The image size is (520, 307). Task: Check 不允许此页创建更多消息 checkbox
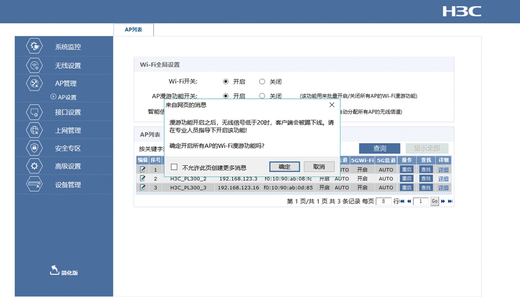pyautogui.click(x=174, y=167)
